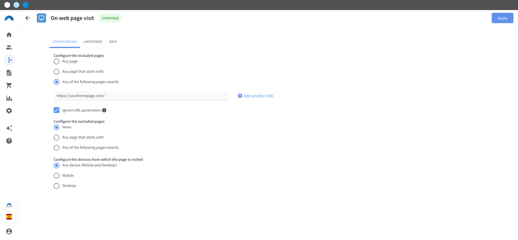Image resolution: width=518 pixels, height=240 pixels.
Task: Select the excluded pages 'None' radio
Action: (x=56, y=127)
